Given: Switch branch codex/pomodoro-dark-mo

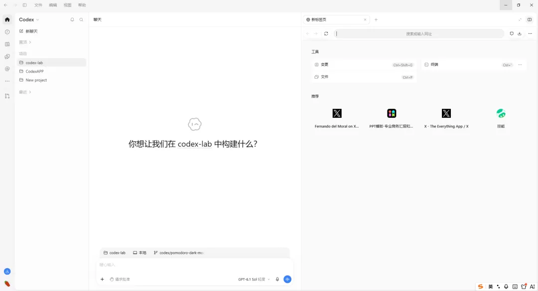Looking at the screenshot, I should 179,253.
